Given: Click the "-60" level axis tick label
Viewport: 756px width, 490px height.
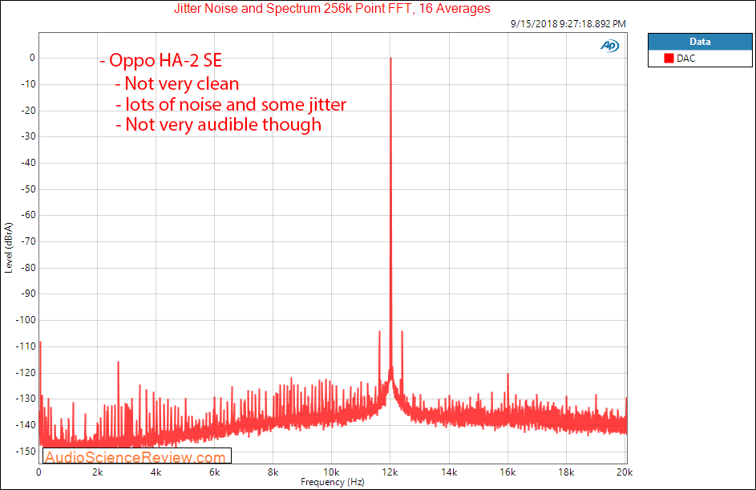Looking at the screenshot, I should (28, 215).
